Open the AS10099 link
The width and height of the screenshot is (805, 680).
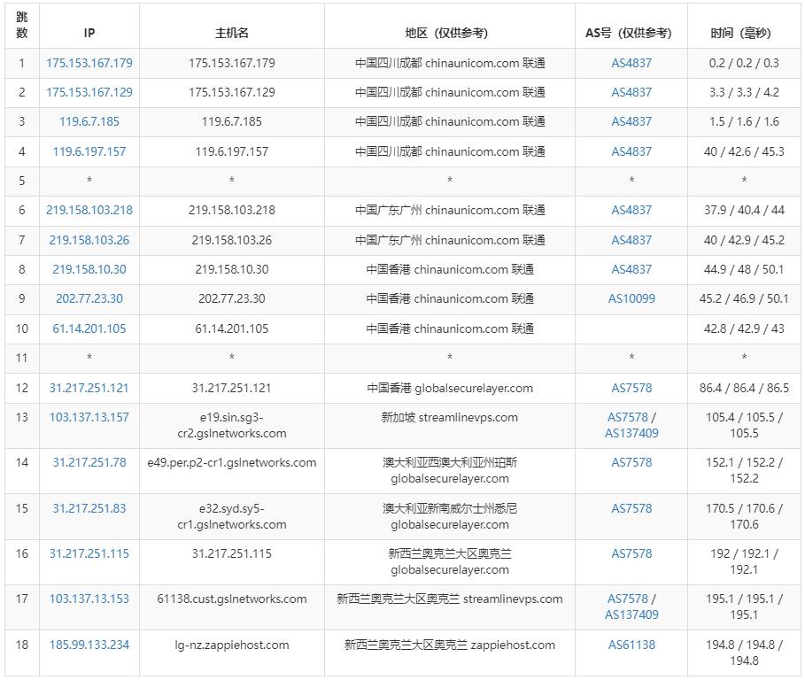click(x=631, y=298)
